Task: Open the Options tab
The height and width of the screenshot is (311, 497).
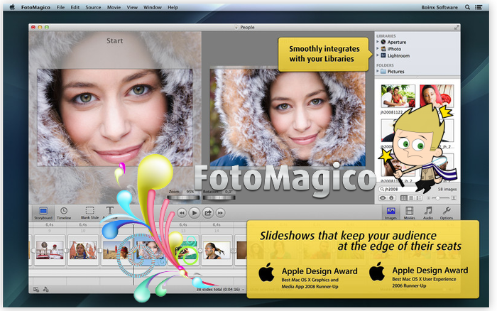Action: [x=447, y=213]
